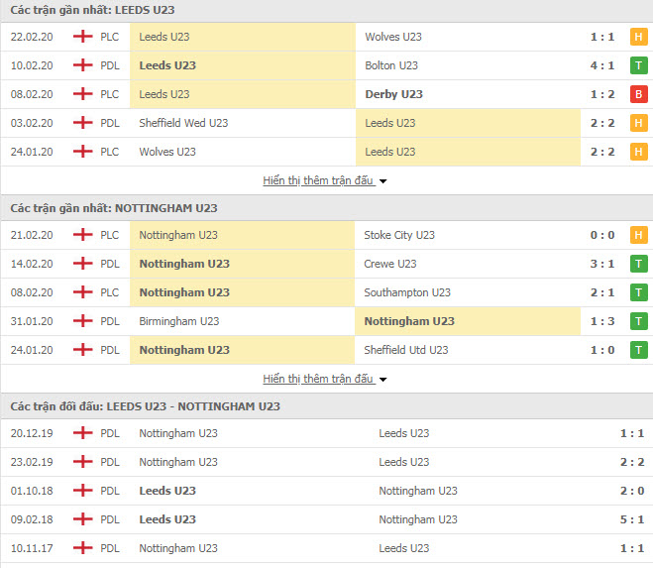This screenshot has width=653, height=568.
Task: Click the 'Các trận đối đầu' section header
Action: coord(145,406)
